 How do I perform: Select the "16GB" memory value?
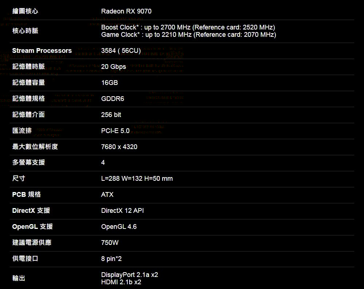coord(110,82)
